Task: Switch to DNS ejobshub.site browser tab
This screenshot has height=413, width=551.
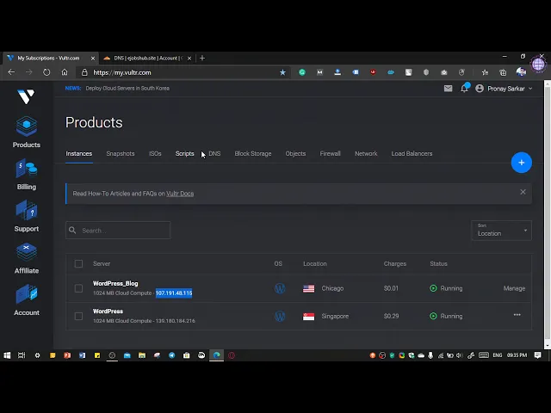Action: click(x=146, y=59)
